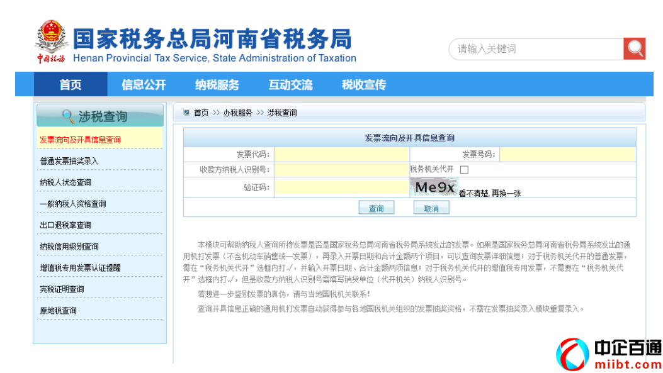Select 纳税人状态查询 in the sidebar
The width and height of the screenshot is (663, 373).
point(65,182)
